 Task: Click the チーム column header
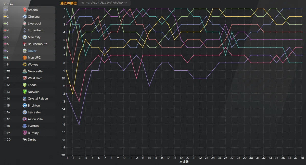pyautogui.click(x=8, y=4)
